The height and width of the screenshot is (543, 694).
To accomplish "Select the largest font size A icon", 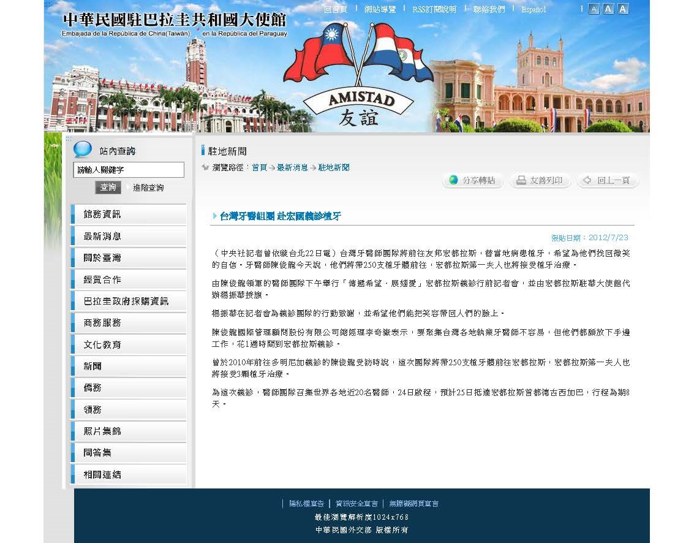I will tap(623, 9).
